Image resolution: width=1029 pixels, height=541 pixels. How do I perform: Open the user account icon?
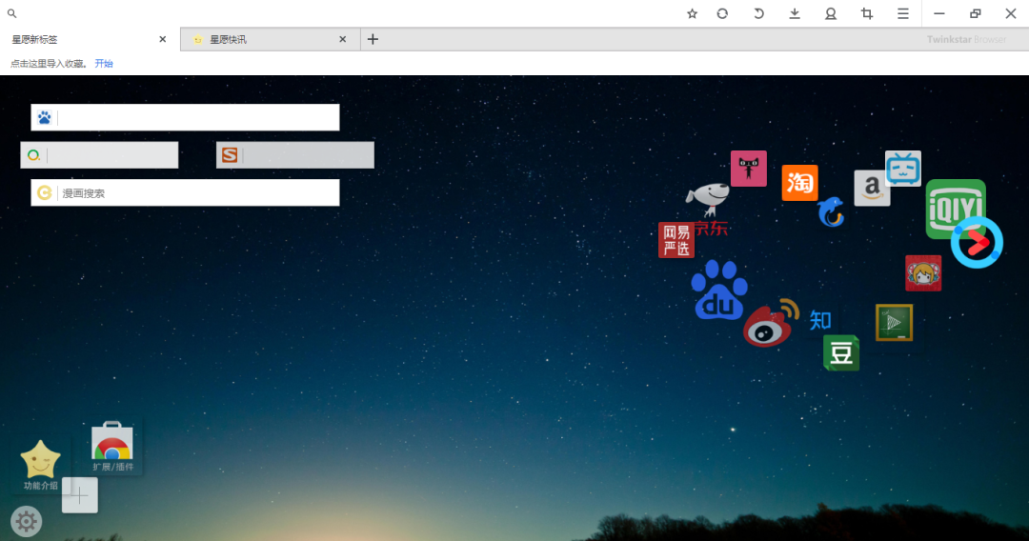[830, 13]
